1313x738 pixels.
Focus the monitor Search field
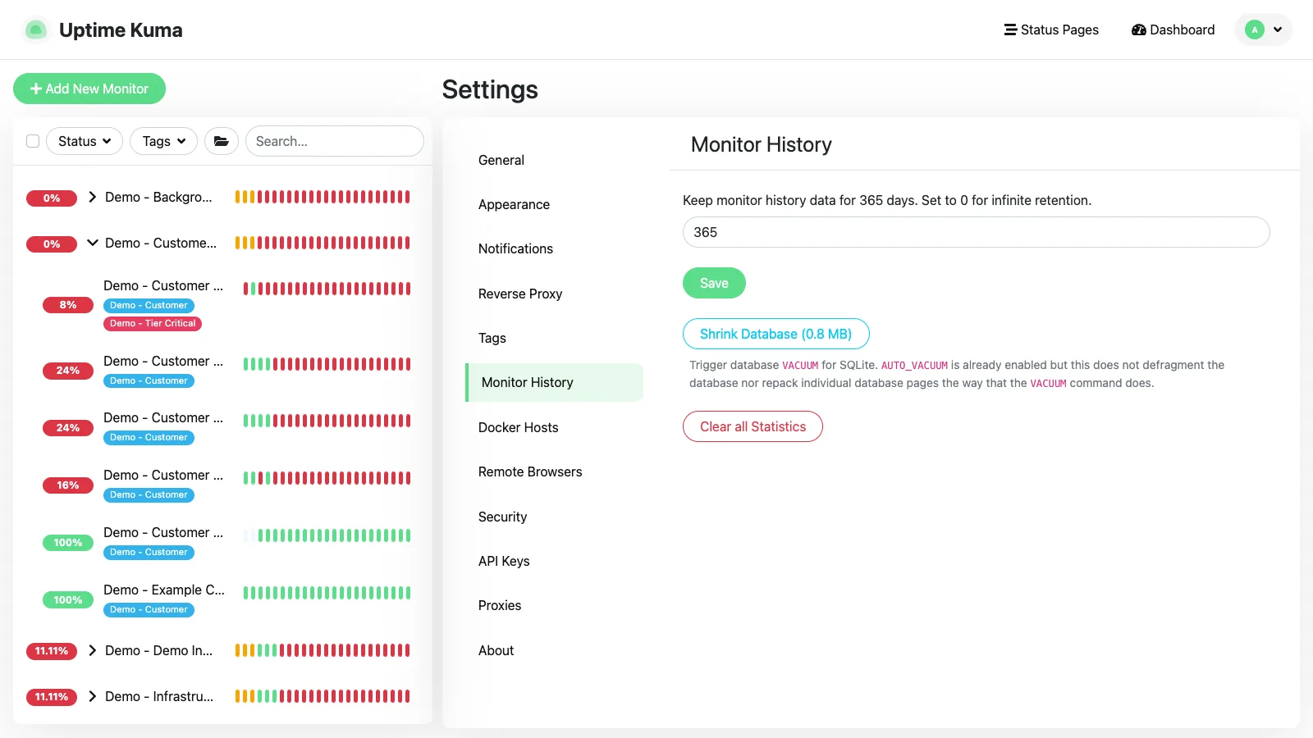pos(335,141)
